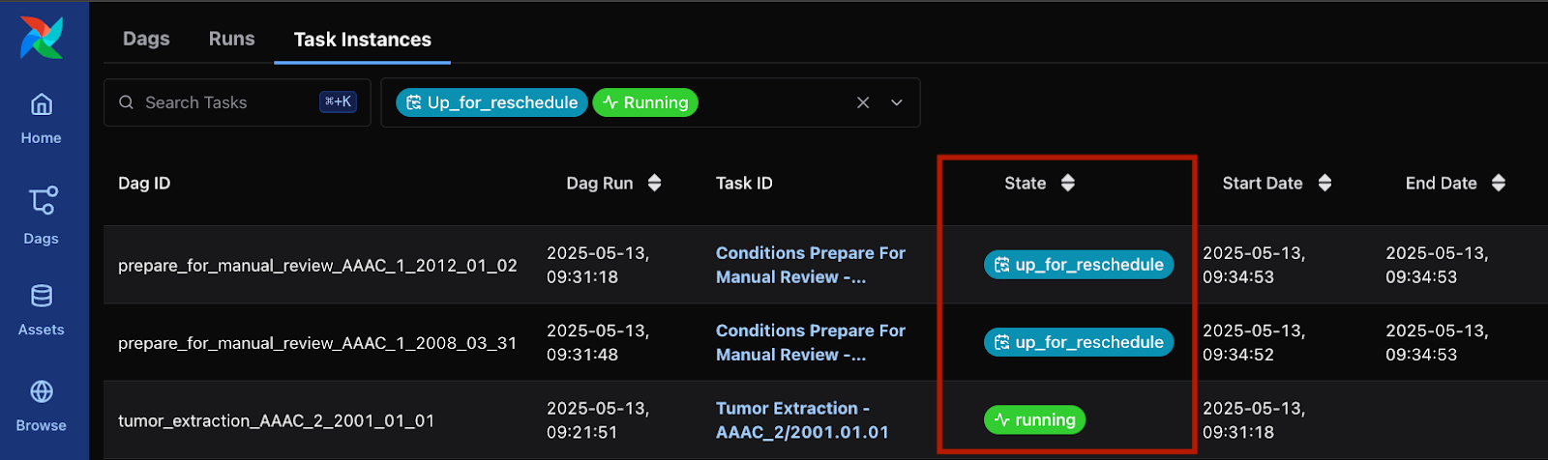
Task: Sort by State column arrows
Action: click(x=1068, y=184)
